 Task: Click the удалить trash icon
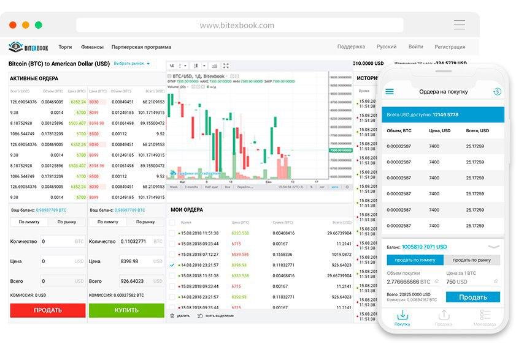click(x=172, y=316)
